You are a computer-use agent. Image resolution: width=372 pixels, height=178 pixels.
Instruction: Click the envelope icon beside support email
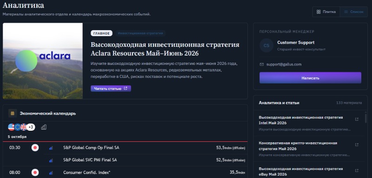coord(262,64)
